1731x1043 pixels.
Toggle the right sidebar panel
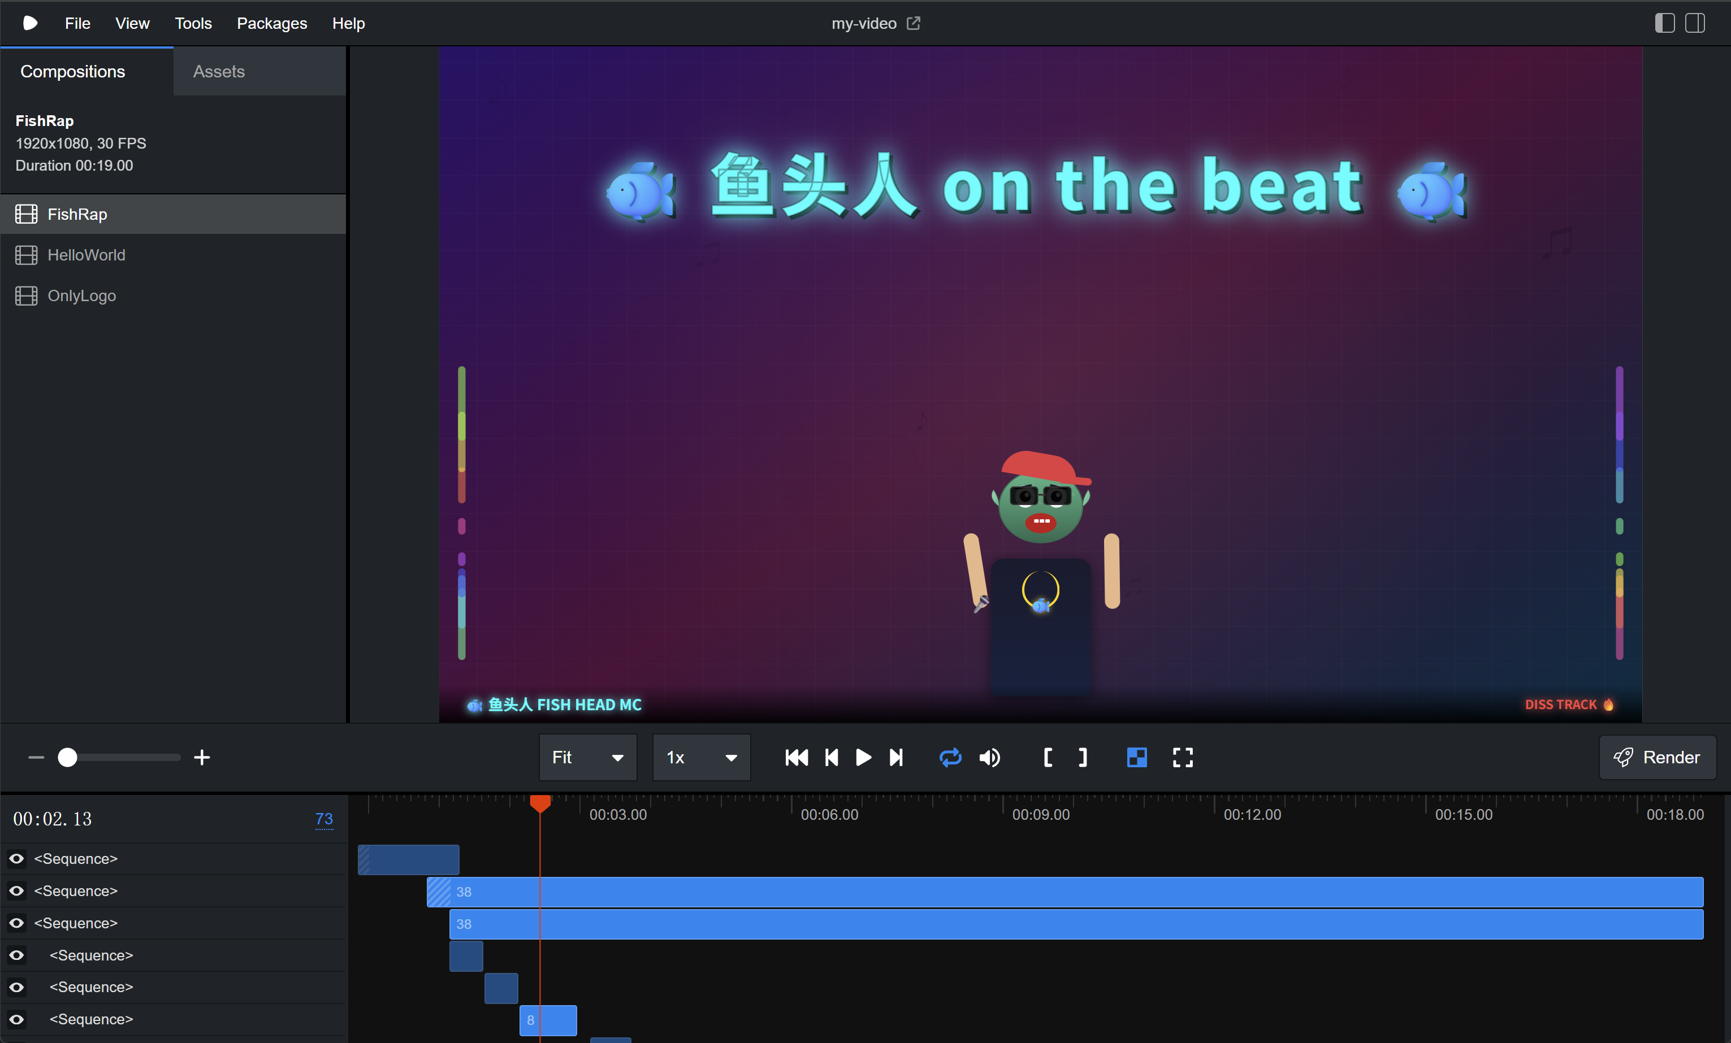[x=1694, y=23]
